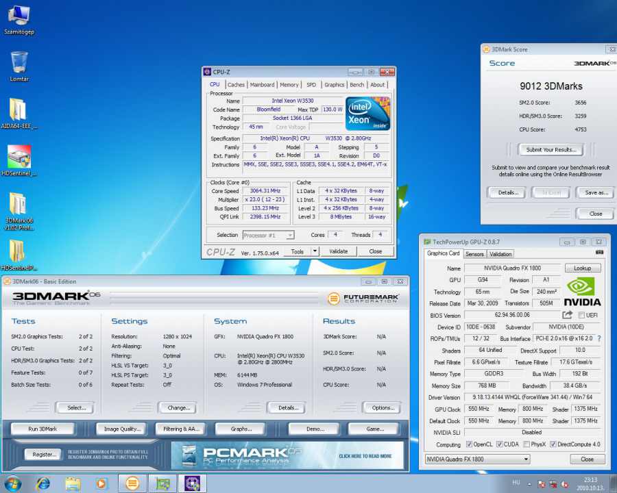Click the Futuremark logo in 3DMark06

[363, 299]
